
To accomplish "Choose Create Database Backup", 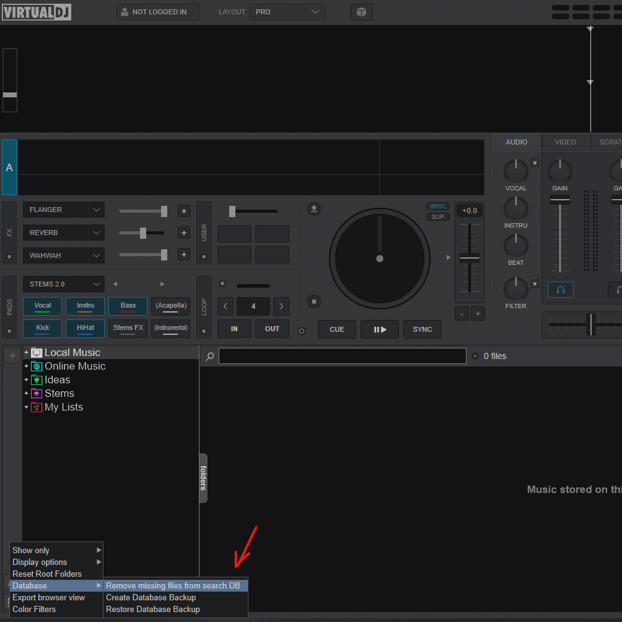I will click(x=176, y=597).
